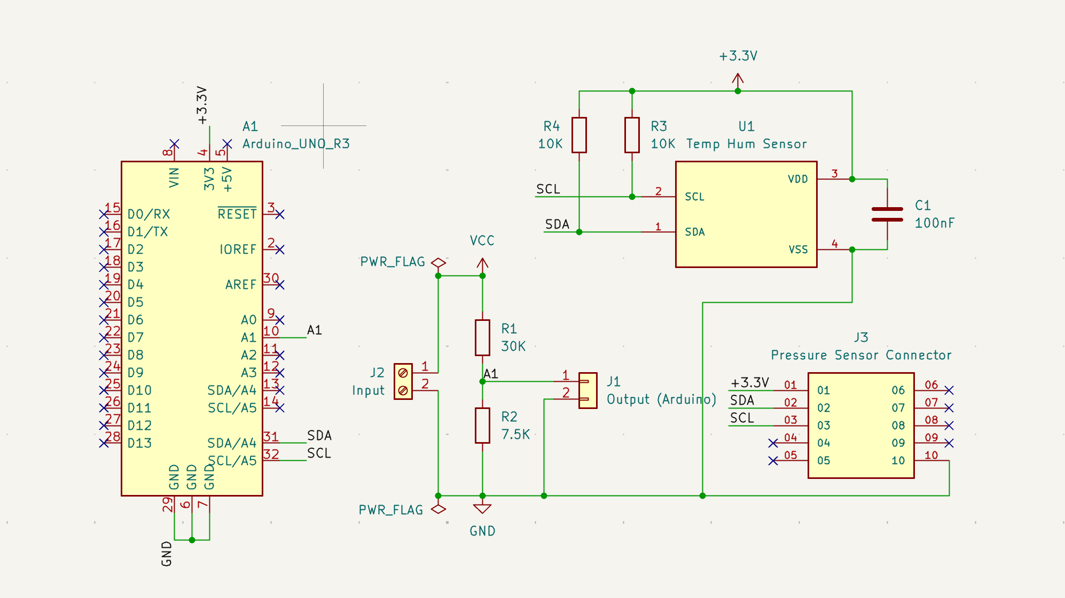Select resistor R1 30K
Screen dimensions: 1065x598
point(482,336)
